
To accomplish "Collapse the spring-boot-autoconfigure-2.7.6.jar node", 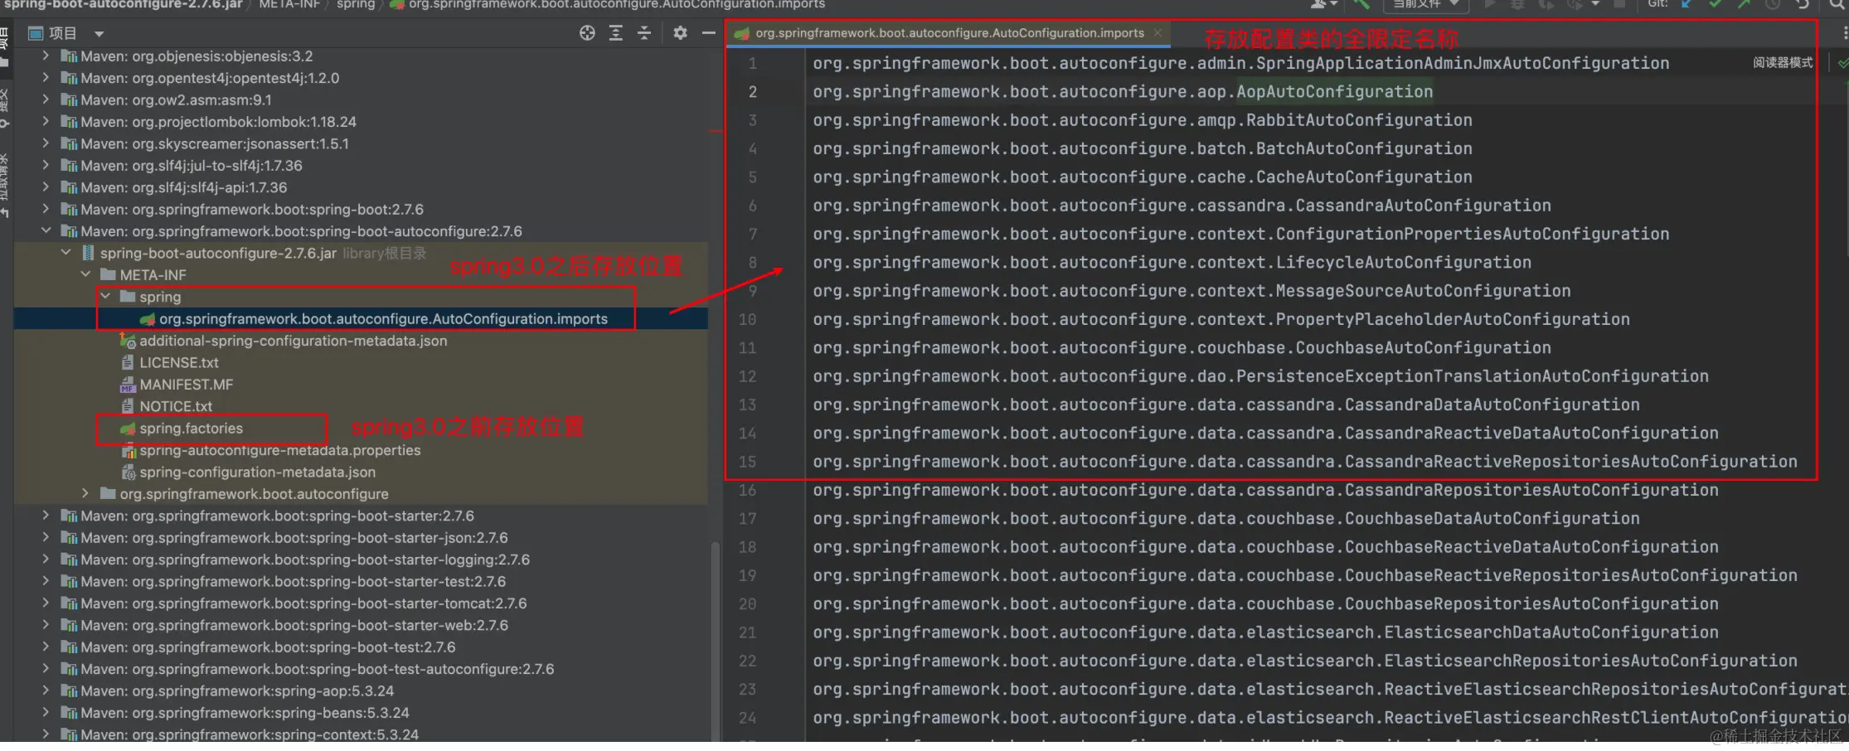I will tap(66, 253).
